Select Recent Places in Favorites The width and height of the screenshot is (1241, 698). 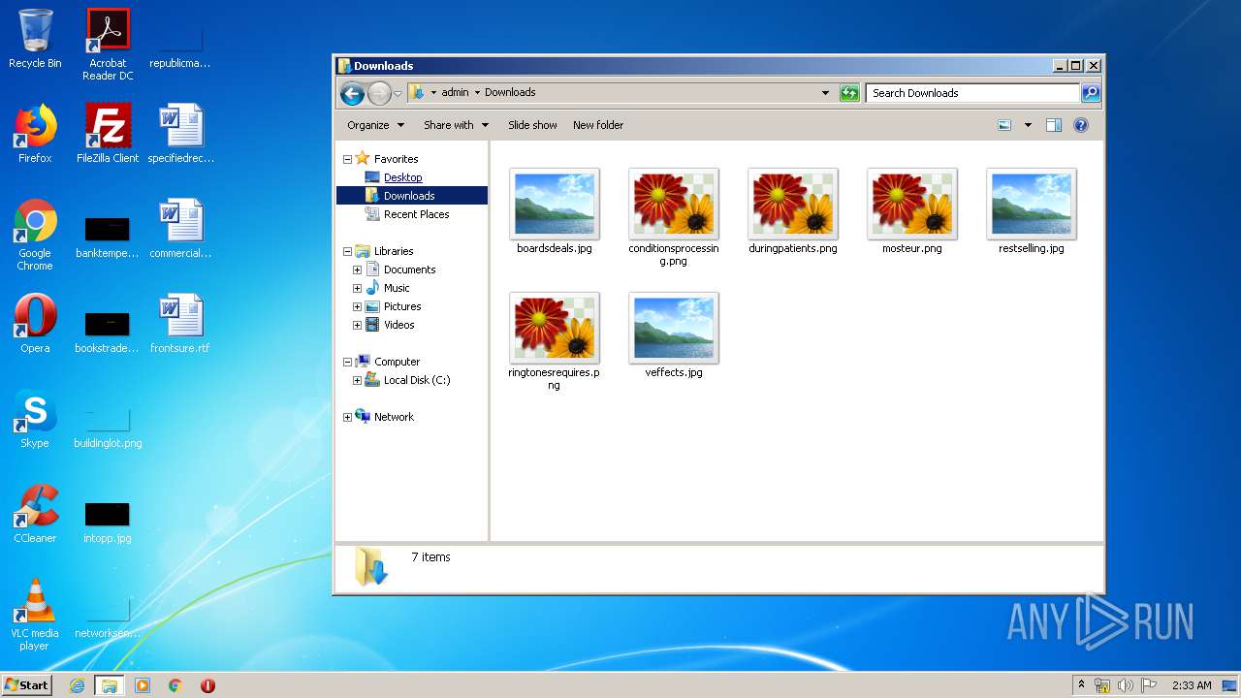[416, 214]
